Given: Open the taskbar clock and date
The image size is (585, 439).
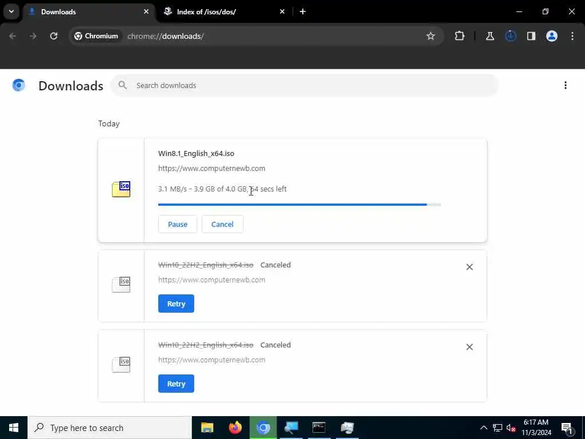Looking at the screenshot, I should point(536,428).
